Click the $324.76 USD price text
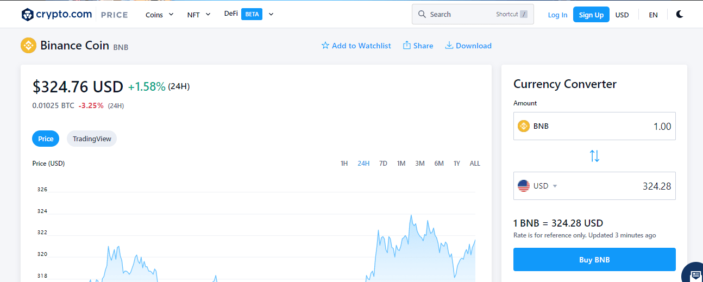The height and width of the screenshot is (282, 703). tap(78, 86)
